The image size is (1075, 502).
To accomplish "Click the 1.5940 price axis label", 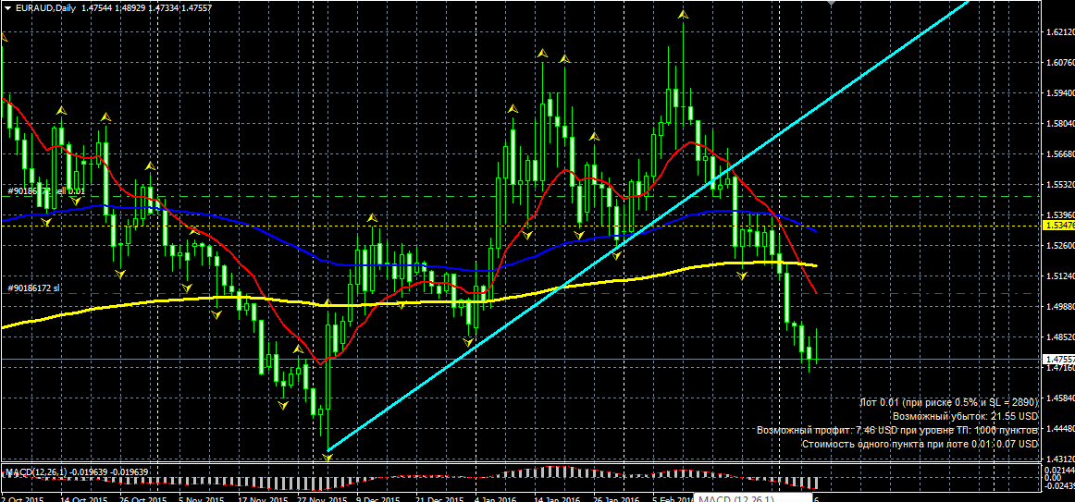I will click(x=1060, y=93).
